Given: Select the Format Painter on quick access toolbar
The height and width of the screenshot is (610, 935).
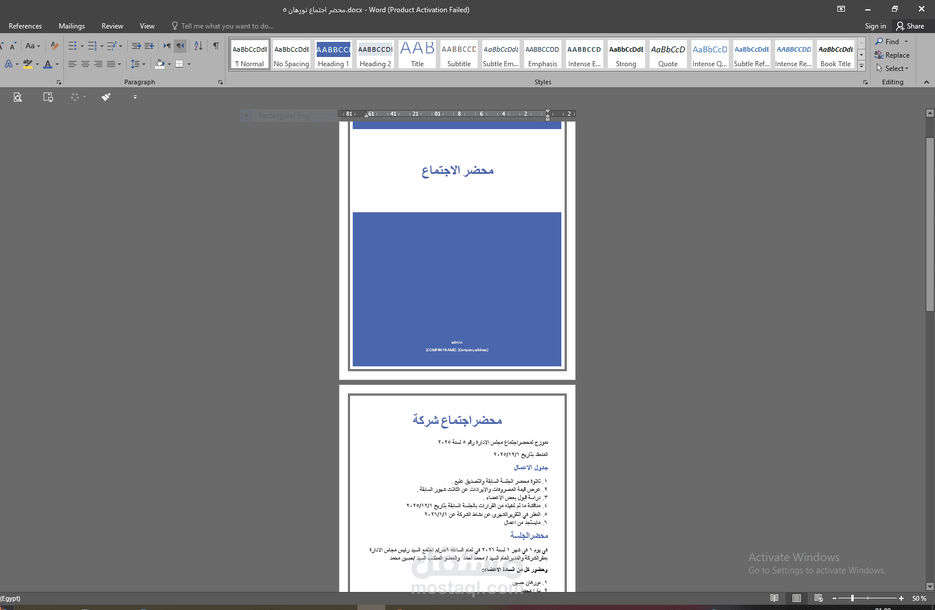Looking at the screenshot, I should pyautogui.click(x=106, y=97).
